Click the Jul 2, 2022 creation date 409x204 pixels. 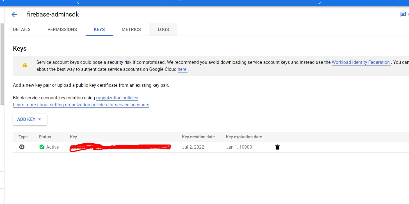coord(193,147)
